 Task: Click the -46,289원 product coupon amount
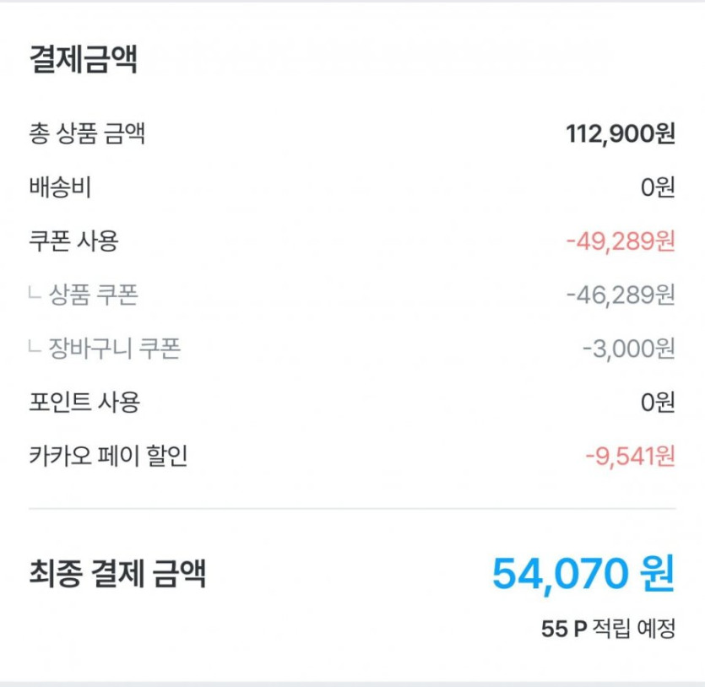point(621,295)
